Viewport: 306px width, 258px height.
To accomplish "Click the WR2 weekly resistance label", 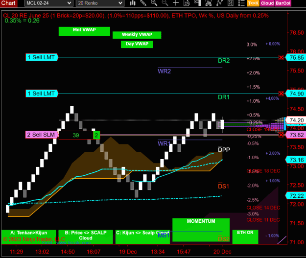I will (x=164, y=71).
